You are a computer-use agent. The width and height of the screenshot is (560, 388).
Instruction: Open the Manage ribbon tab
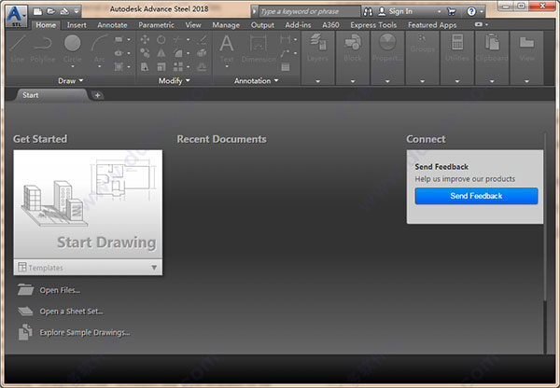pos(226,25)
